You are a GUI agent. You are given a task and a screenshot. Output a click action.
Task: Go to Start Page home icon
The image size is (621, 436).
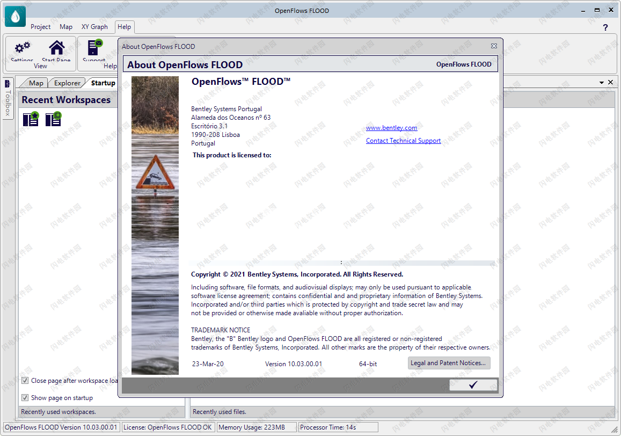[x=56, y=48]
